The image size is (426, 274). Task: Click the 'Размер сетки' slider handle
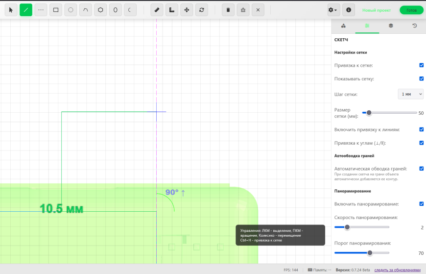point(369,113)
